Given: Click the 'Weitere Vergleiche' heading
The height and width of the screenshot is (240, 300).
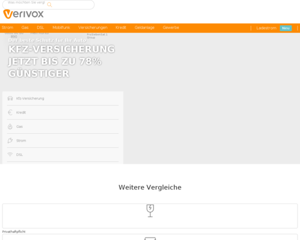Looking at the screenshot, I should click(150, 187).
